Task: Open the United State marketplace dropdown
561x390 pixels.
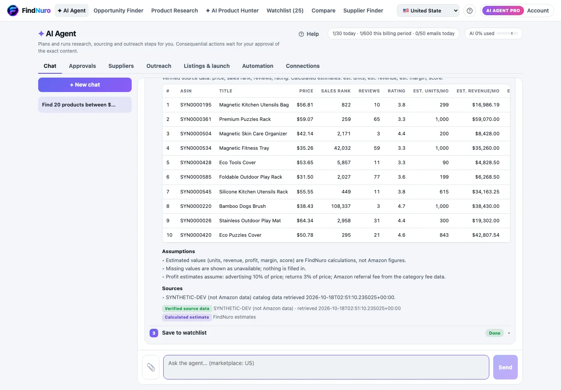Action: 428,11
